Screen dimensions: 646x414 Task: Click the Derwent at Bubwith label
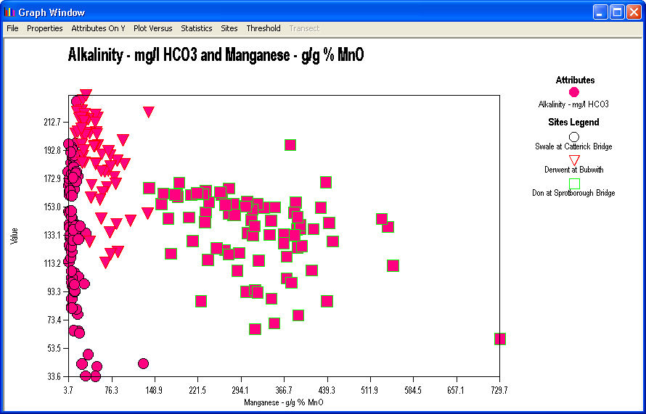coord(574,170)
